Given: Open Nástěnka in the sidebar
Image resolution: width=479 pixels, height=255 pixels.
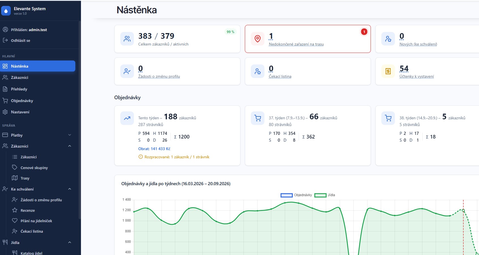Looking at the screenshot, I should coord(37,66).
